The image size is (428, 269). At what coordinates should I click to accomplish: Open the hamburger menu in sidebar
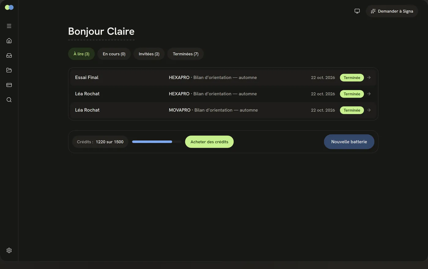pyautogui.click(x=9, y=26)
